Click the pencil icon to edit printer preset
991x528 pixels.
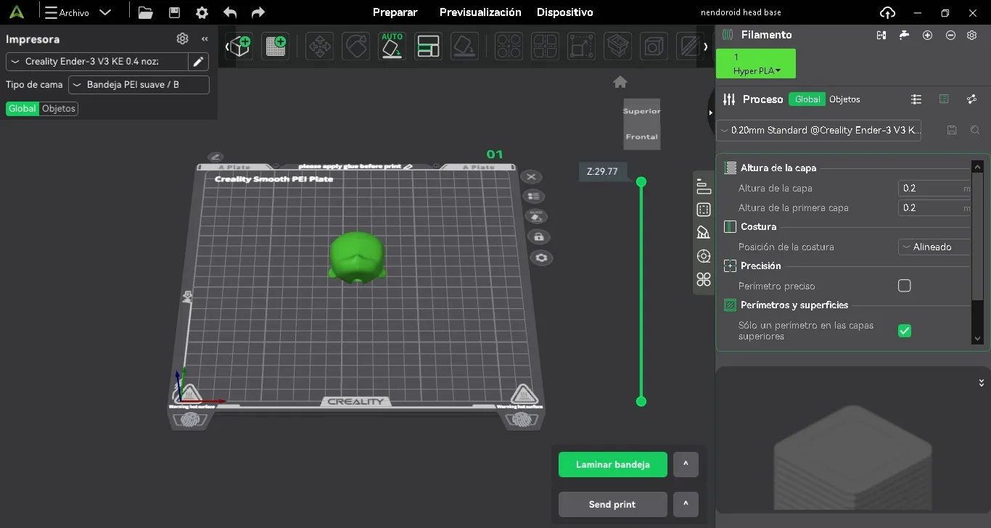pyautogui.click(x=198, y=62)
